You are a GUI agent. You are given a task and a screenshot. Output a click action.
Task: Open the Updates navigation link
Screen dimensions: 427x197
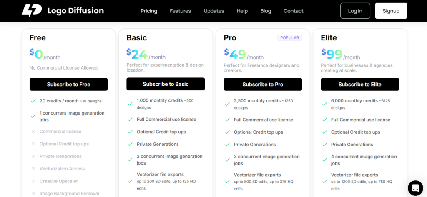pos(214,11)
